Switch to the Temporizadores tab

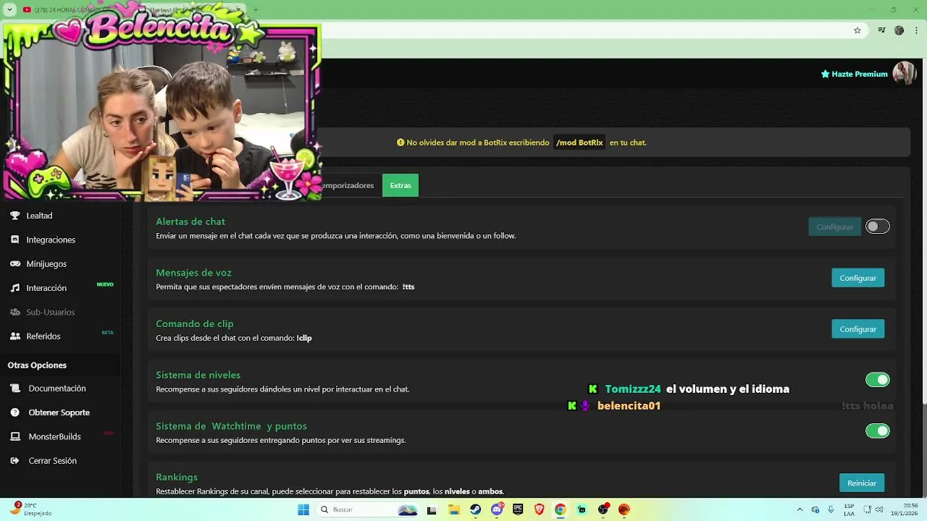tap(348, 185)
